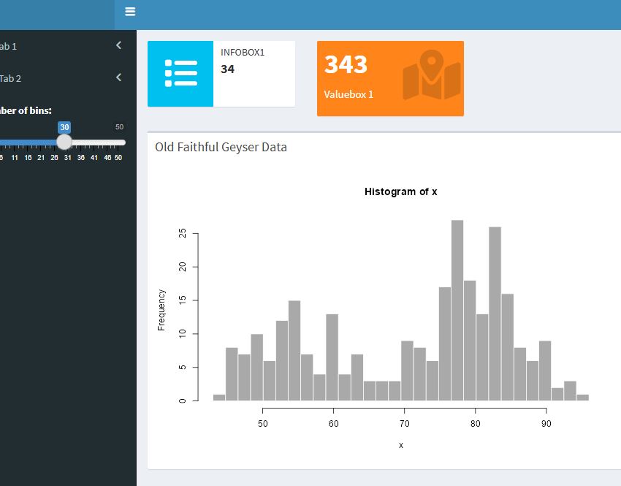Viewport: 621px width, 486px height.
Task: Click the value 34 in INFOBOX1
Action: tap(228, 69)
